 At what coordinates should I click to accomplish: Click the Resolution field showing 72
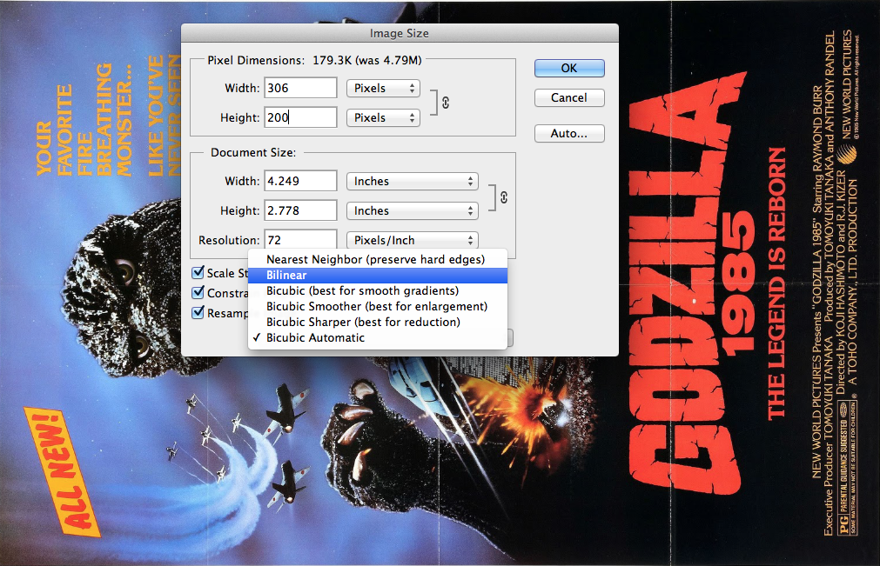[x=300, y=239]
